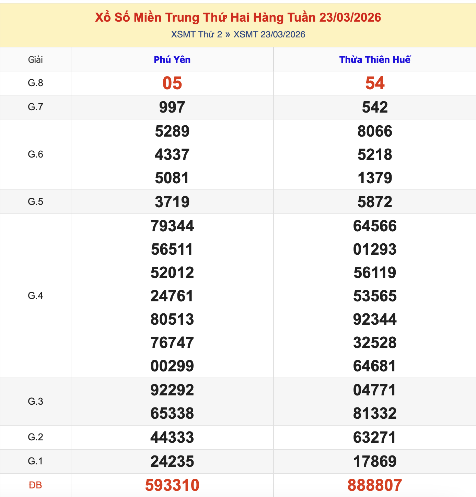The height and width of the screenshot is (497, 476).
Task: Click the G.6 prize row label
Action: tap(35, 154)
